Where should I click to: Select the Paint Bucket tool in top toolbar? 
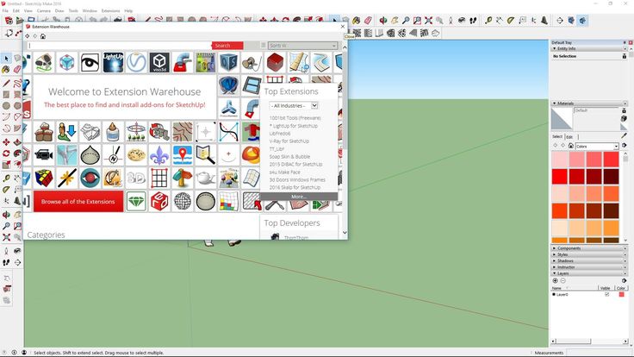coord(357,20)
